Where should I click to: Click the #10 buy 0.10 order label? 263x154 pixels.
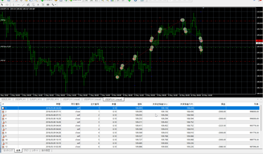coord(6,47)
